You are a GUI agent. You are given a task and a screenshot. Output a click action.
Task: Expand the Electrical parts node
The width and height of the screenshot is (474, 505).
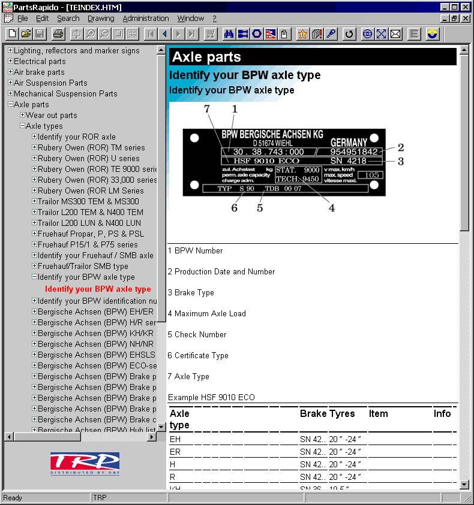pyautogui.click(x=10, y=61)
